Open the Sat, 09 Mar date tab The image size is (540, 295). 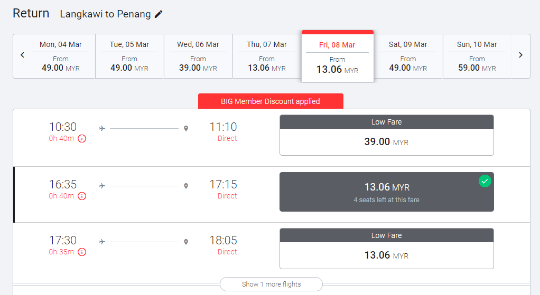point(408,56)
